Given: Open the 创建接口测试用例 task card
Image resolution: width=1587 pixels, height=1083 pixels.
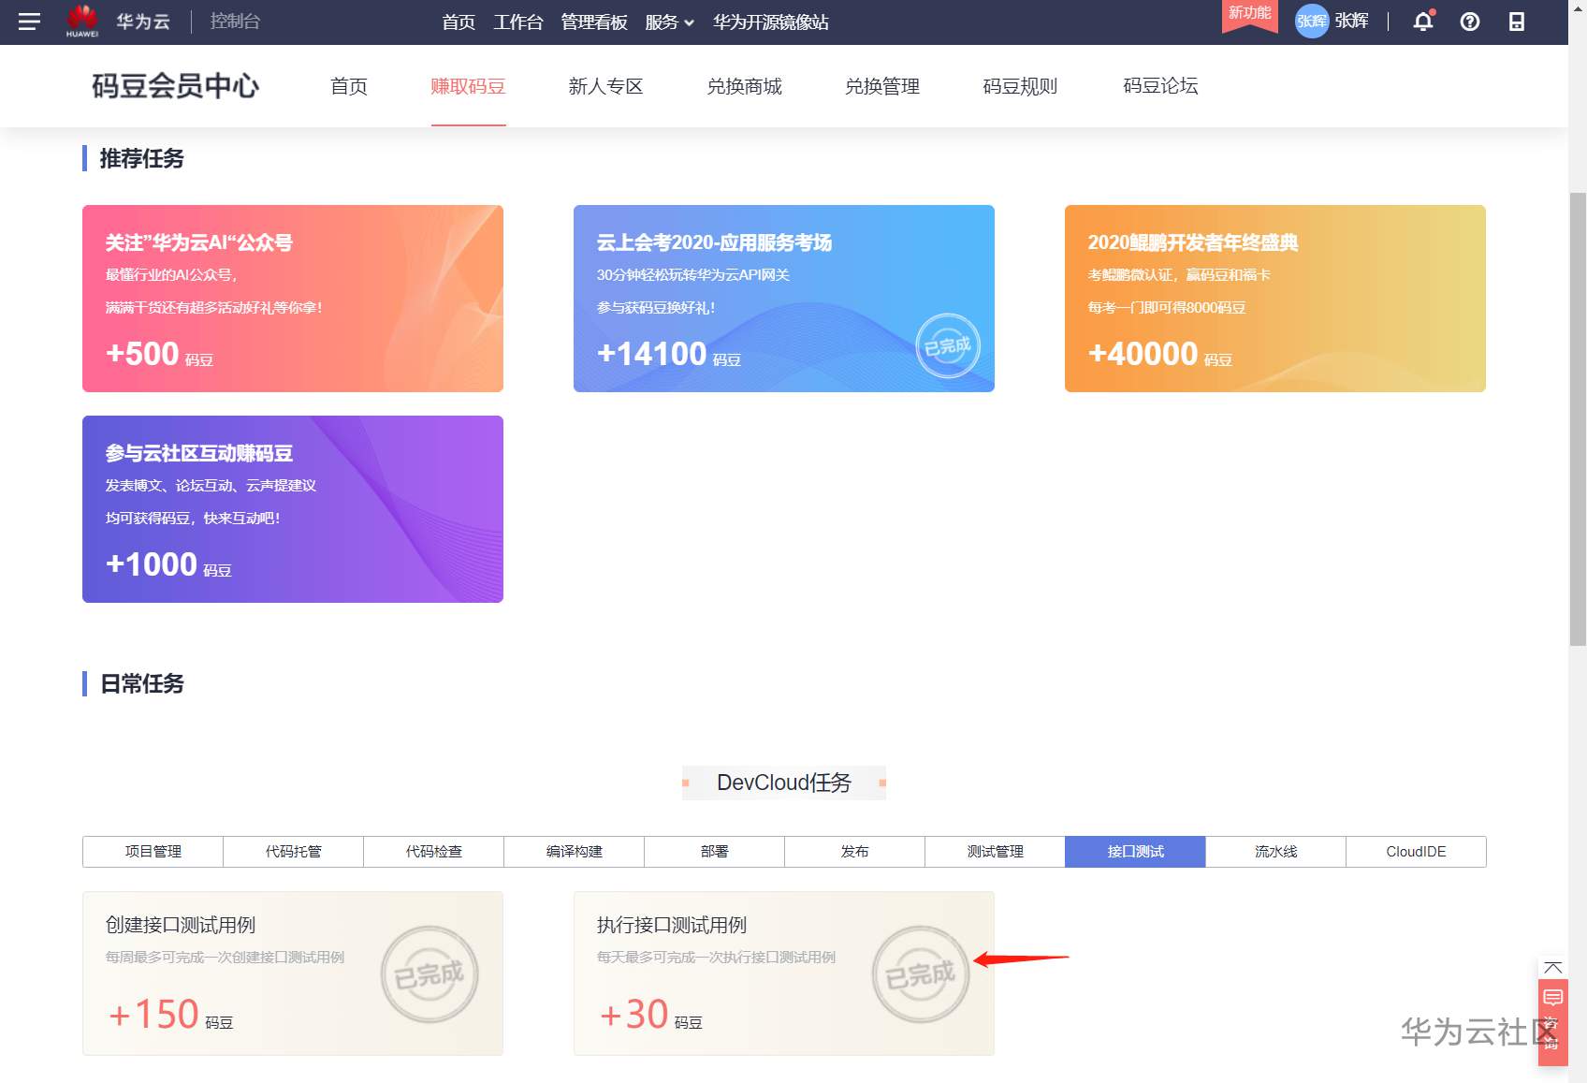Looking at the screenshot, I should pos(293,973).
